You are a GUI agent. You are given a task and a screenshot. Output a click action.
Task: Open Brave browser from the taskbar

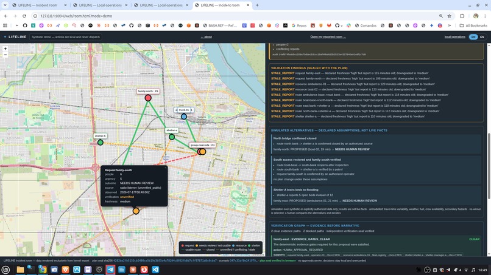click(x=65, y=270)
